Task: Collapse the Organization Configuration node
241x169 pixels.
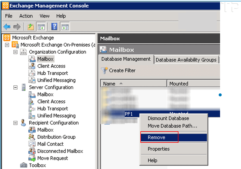Action: point(16,52)
